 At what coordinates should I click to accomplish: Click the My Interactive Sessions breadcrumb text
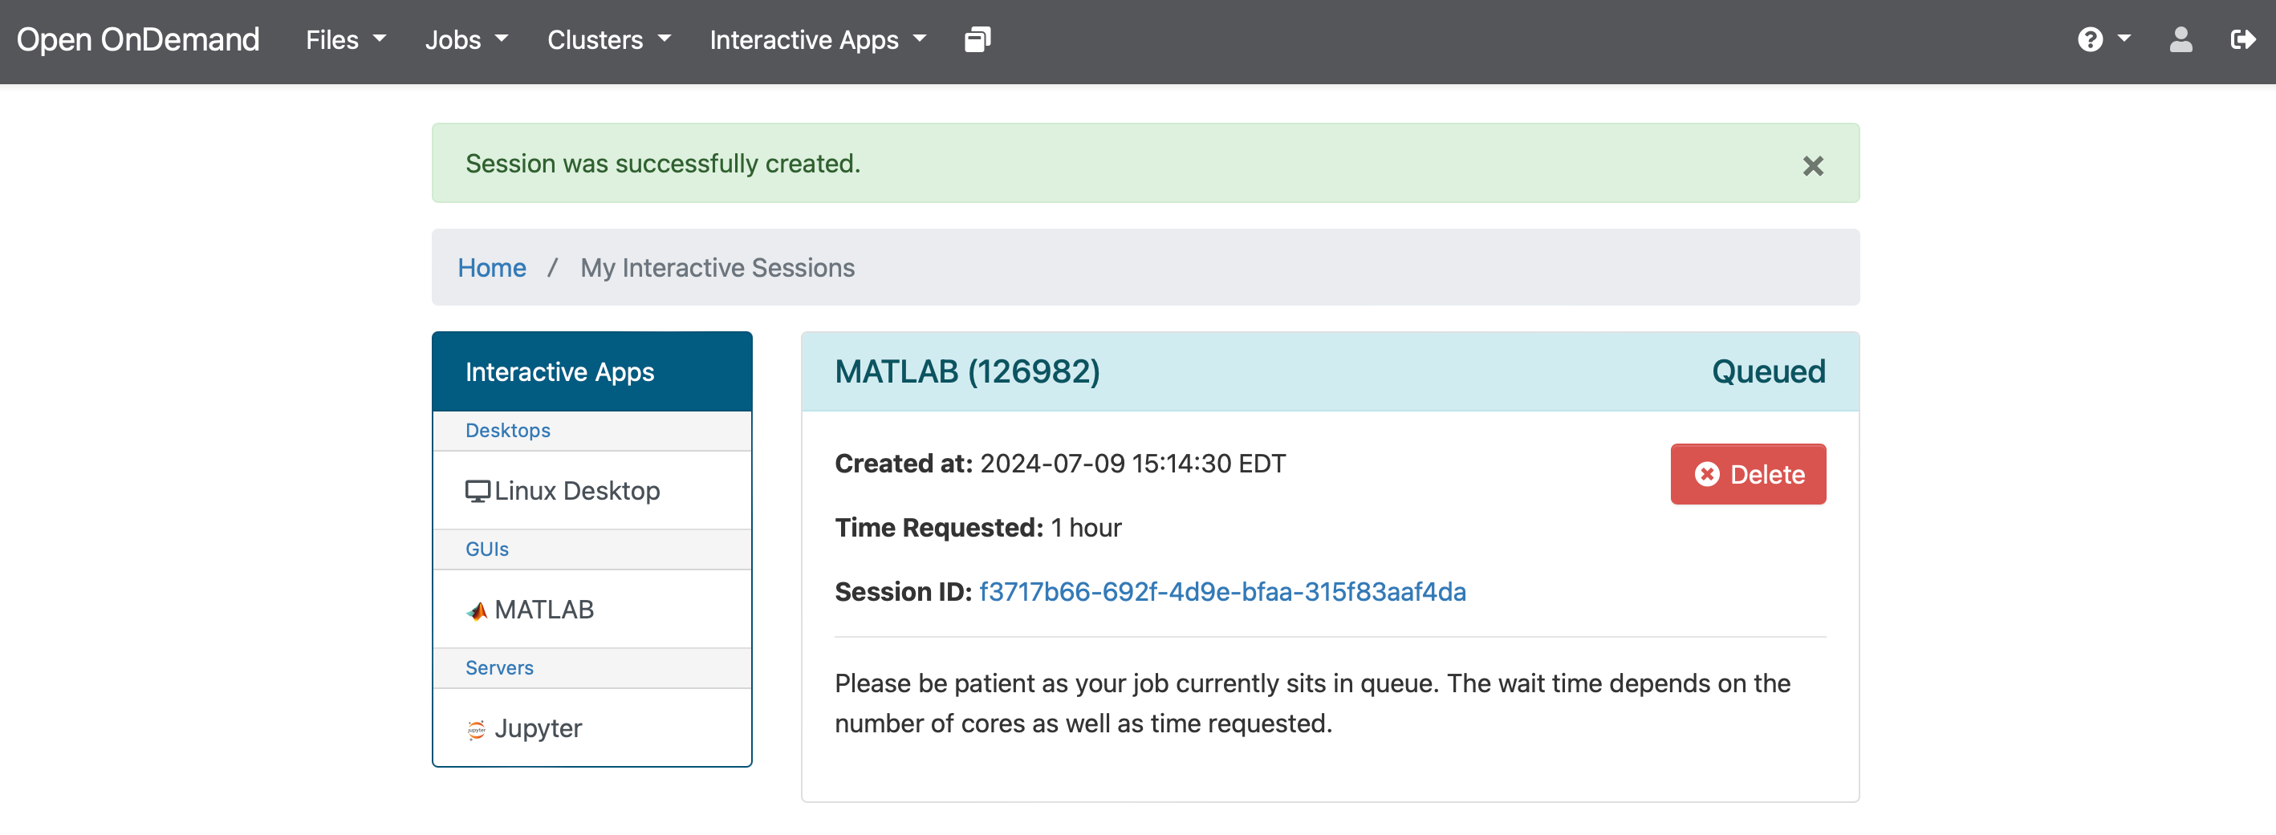click(x=717, y=267)
